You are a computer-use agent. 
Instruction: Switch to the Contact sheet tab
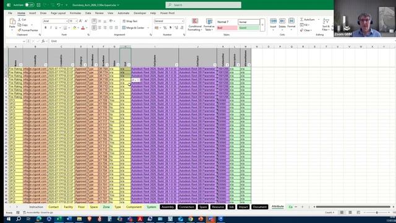click(54, 207)
